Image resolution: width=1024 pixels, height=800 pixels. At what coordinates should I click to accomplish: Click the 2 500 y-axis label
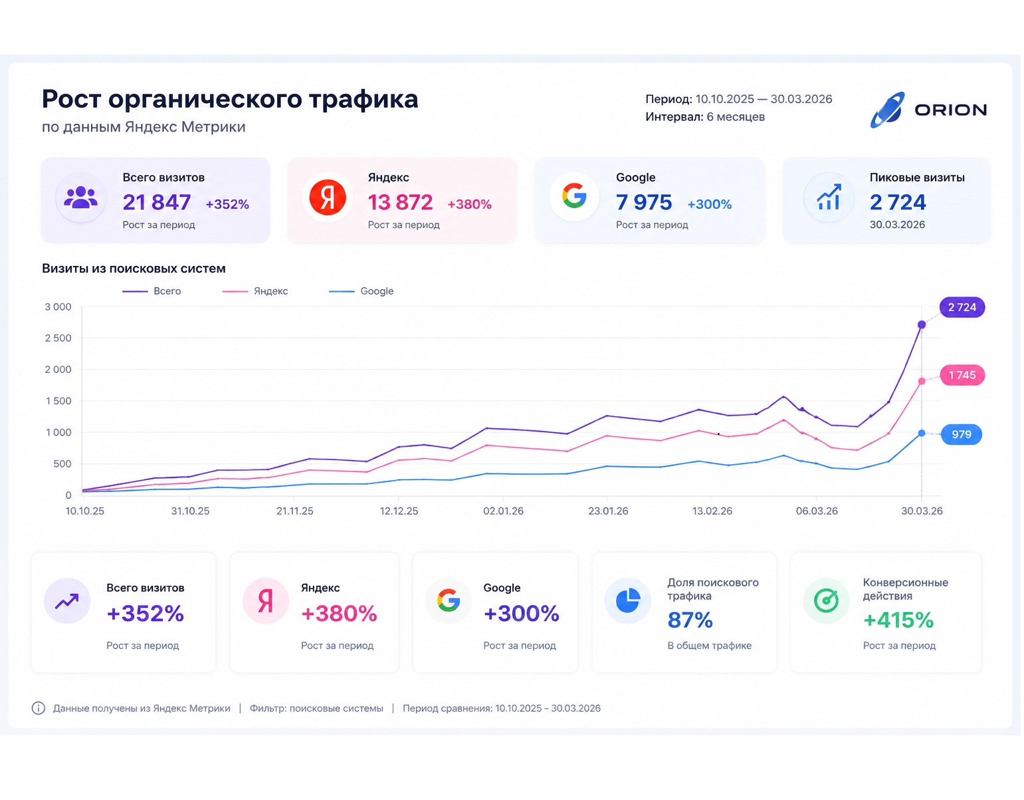click(58, 338)
